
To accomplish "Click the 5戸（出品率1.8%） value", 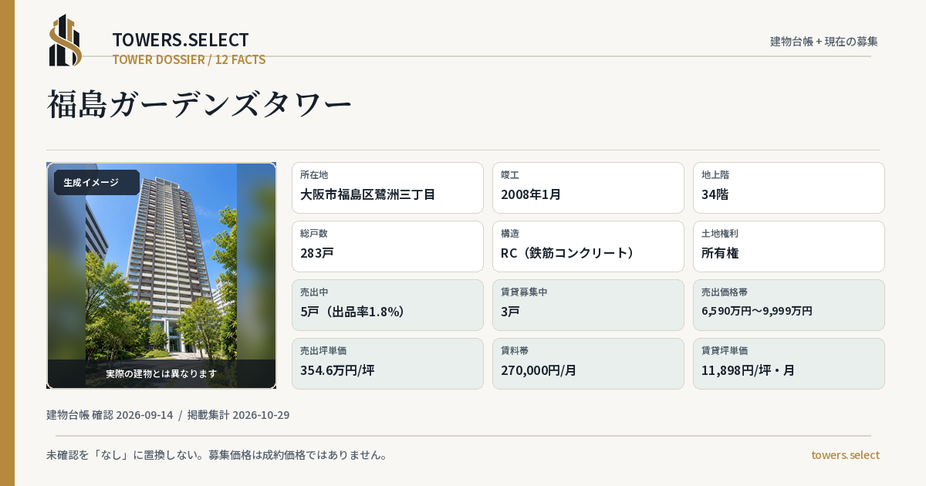I will [353, 312].
